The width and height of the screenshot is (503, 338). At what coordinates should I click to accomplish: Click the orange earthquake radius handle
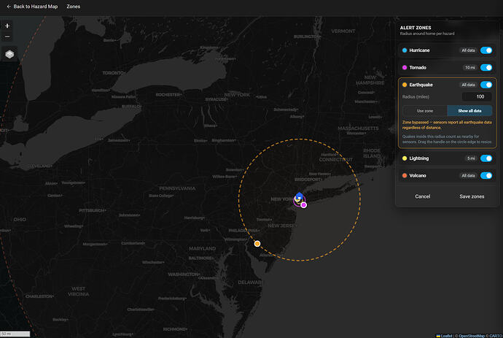[x=257, y=244]
